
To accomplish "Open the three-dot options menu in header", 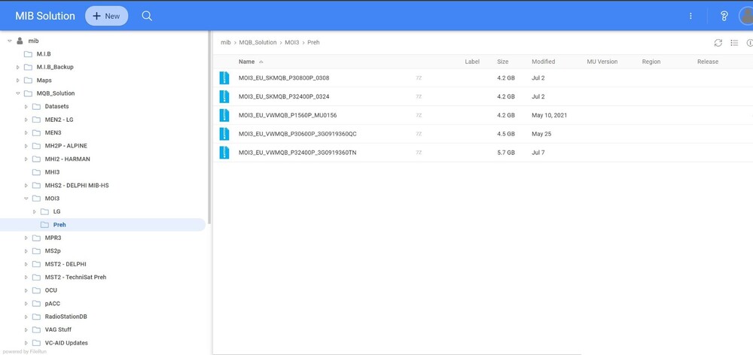I will coord(691,16).
